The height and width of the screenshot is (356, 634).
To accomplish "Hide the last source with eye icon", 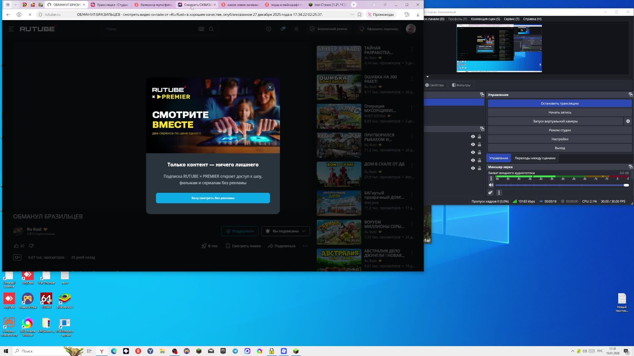I will [473, 168].
